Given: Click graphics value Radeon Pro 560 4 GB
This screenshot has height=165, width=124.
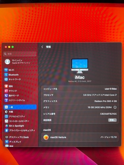Looking at the screenshot, I should (106, 101).
